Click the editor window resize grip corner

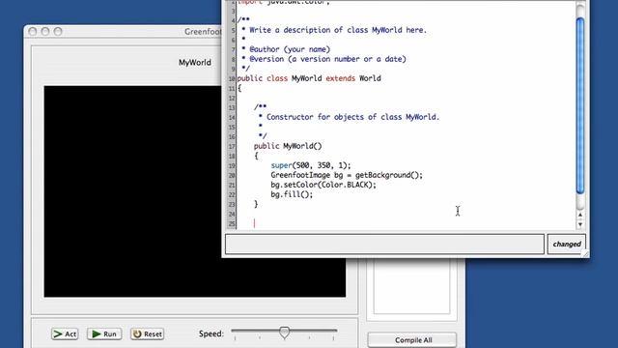(586, 253)
